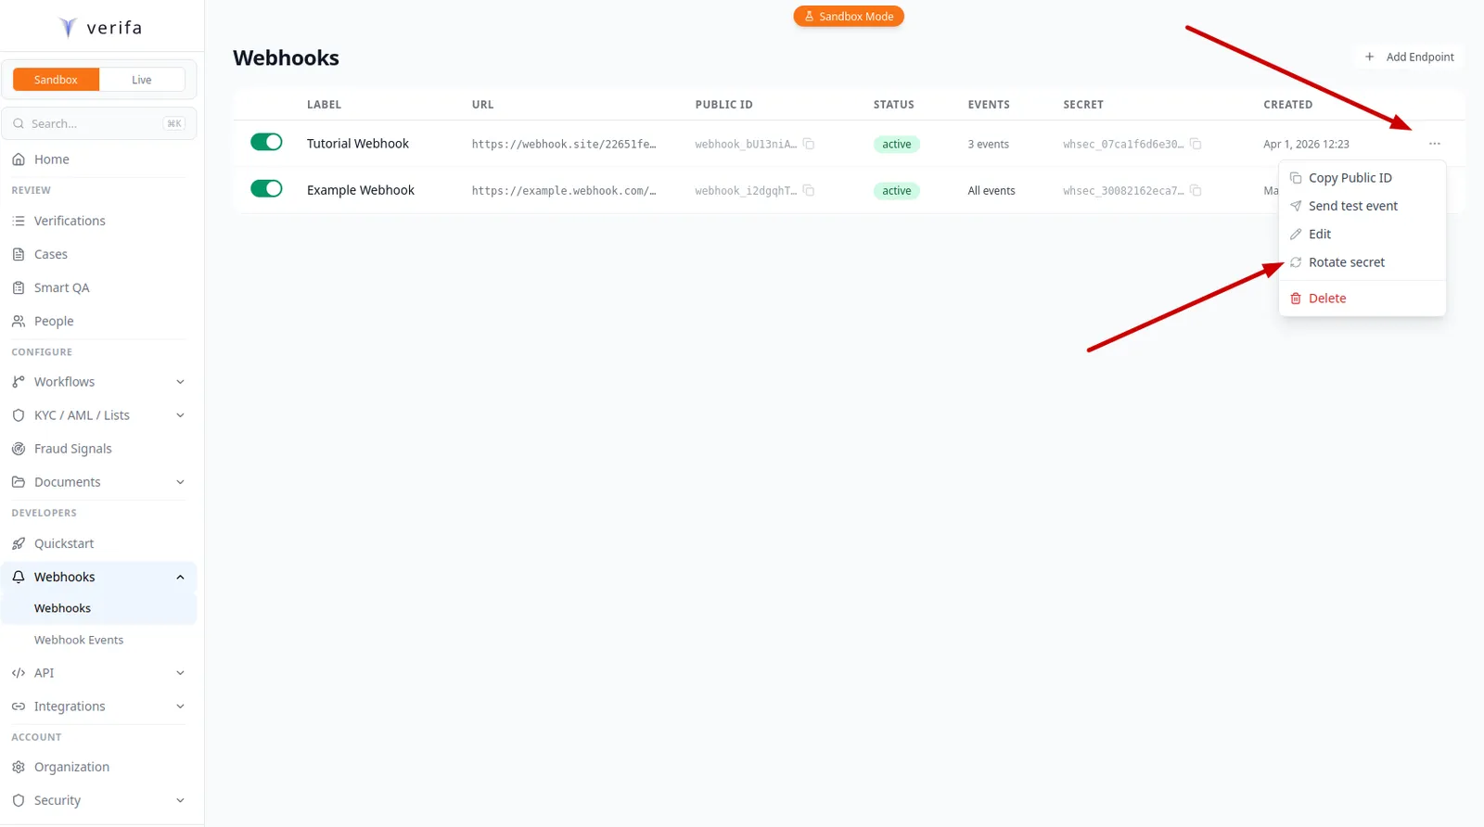
Task: Turn off the Example Webhook switch
Action: point(266,188)
